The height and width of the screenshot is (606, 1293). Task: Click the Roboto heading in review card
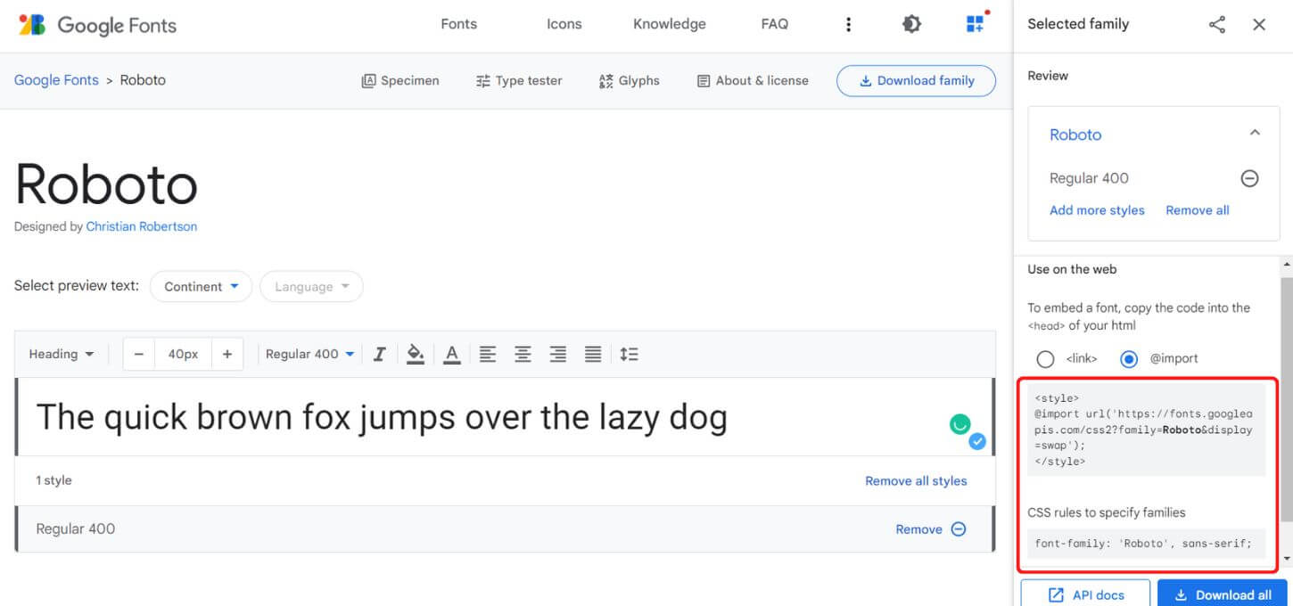pyautogui.click(x=1075, y=135)
